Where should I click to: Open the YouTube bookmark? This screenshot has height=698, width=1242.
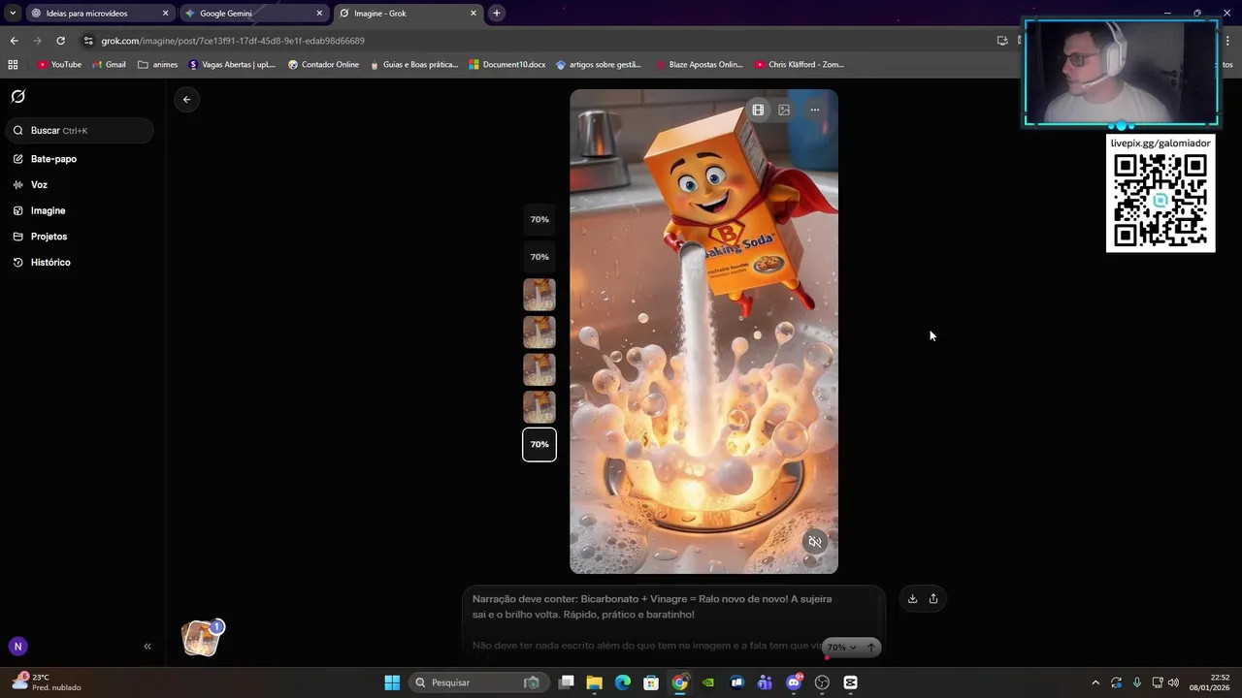pyautogui.click(x=59, y=65)
